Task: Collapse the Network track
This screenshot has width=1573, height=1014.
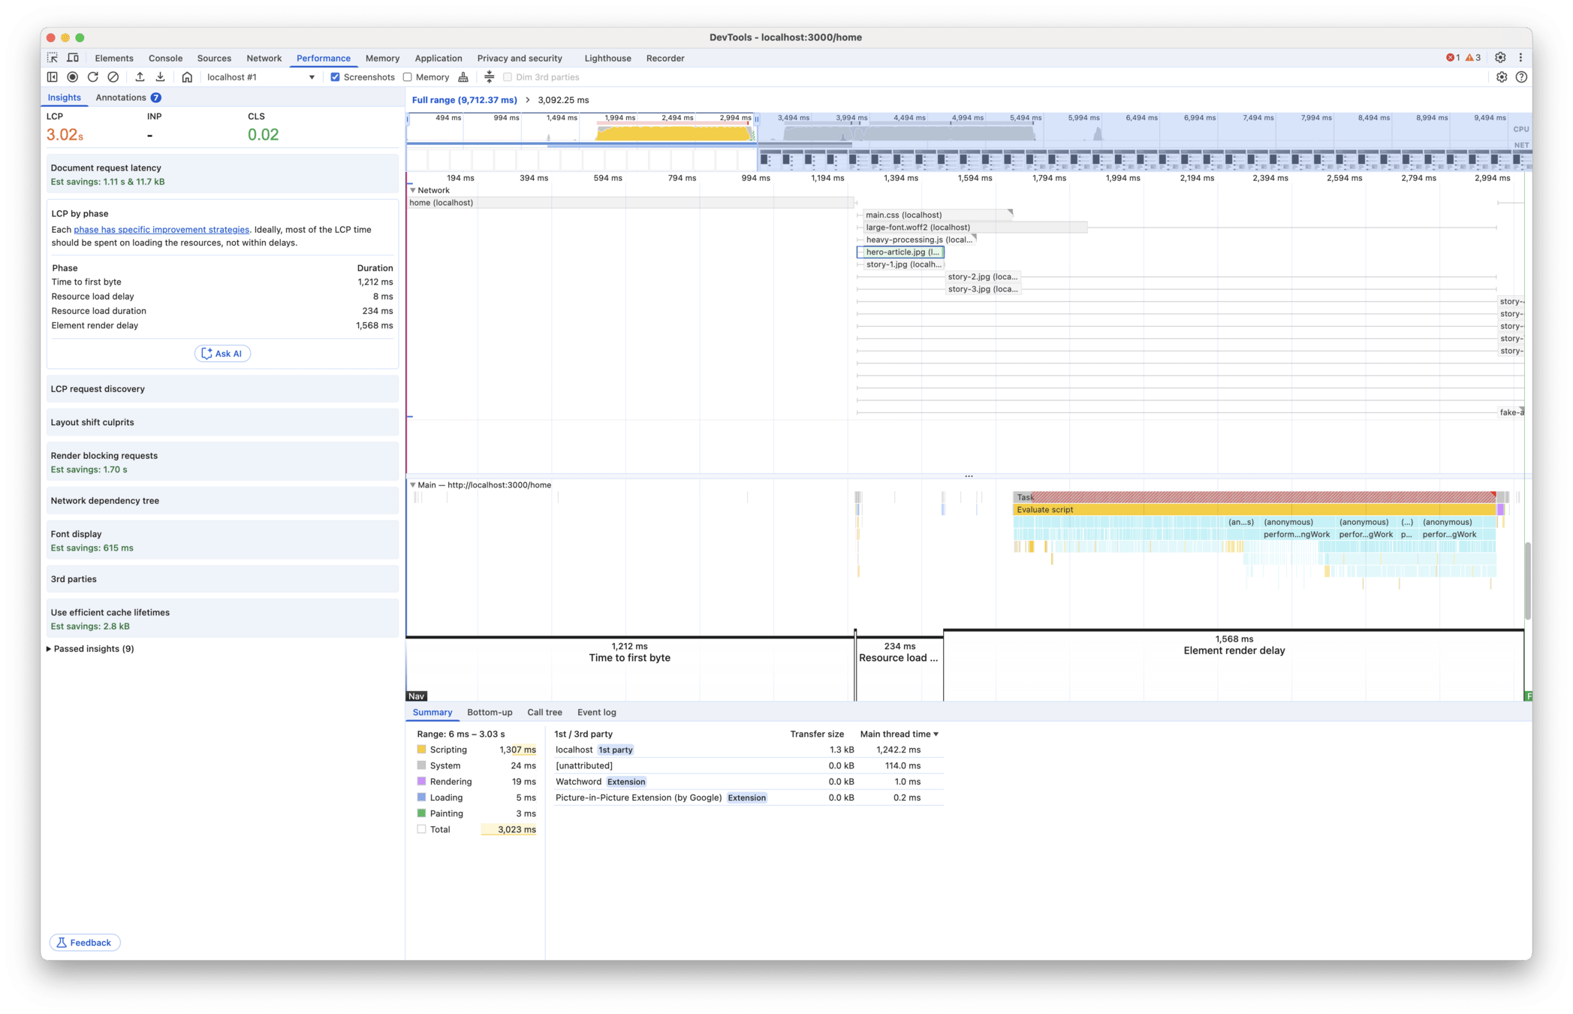Action: coord(413,191)
